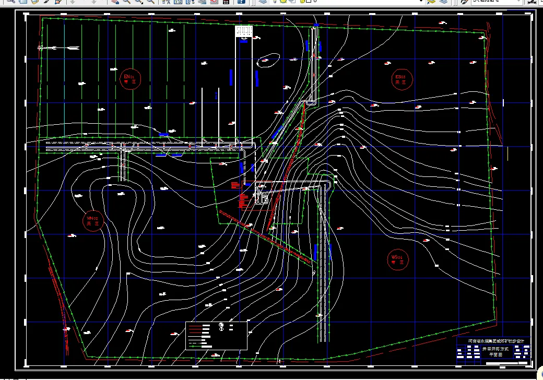
Task: Select the WN02 mining district label
Action: tap(93, 221)
